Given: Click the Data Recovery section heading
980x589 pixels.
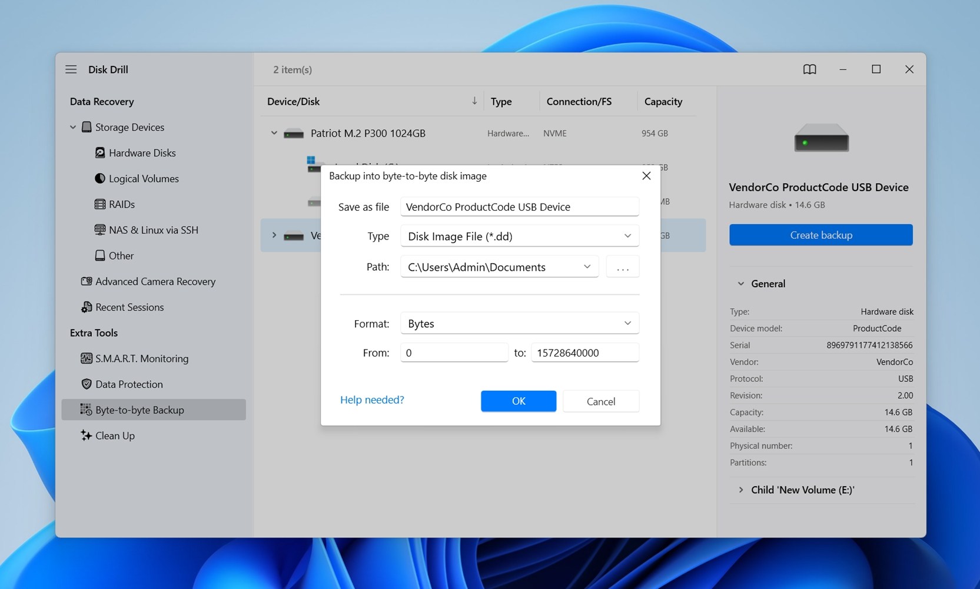Looking at the screenshot, I should 102,101.
